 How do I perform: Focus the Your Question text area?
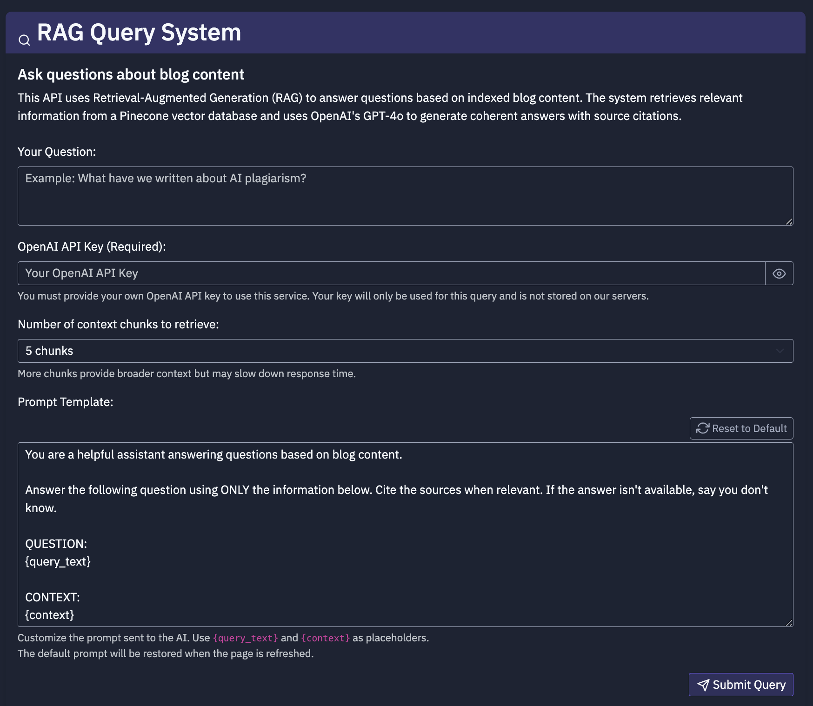(x=405, y=196)
